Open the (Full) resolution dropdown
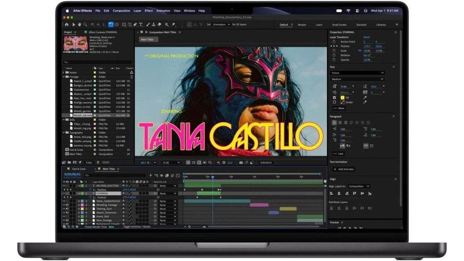This screenshot has height=261, width=464. pos(171,163)
